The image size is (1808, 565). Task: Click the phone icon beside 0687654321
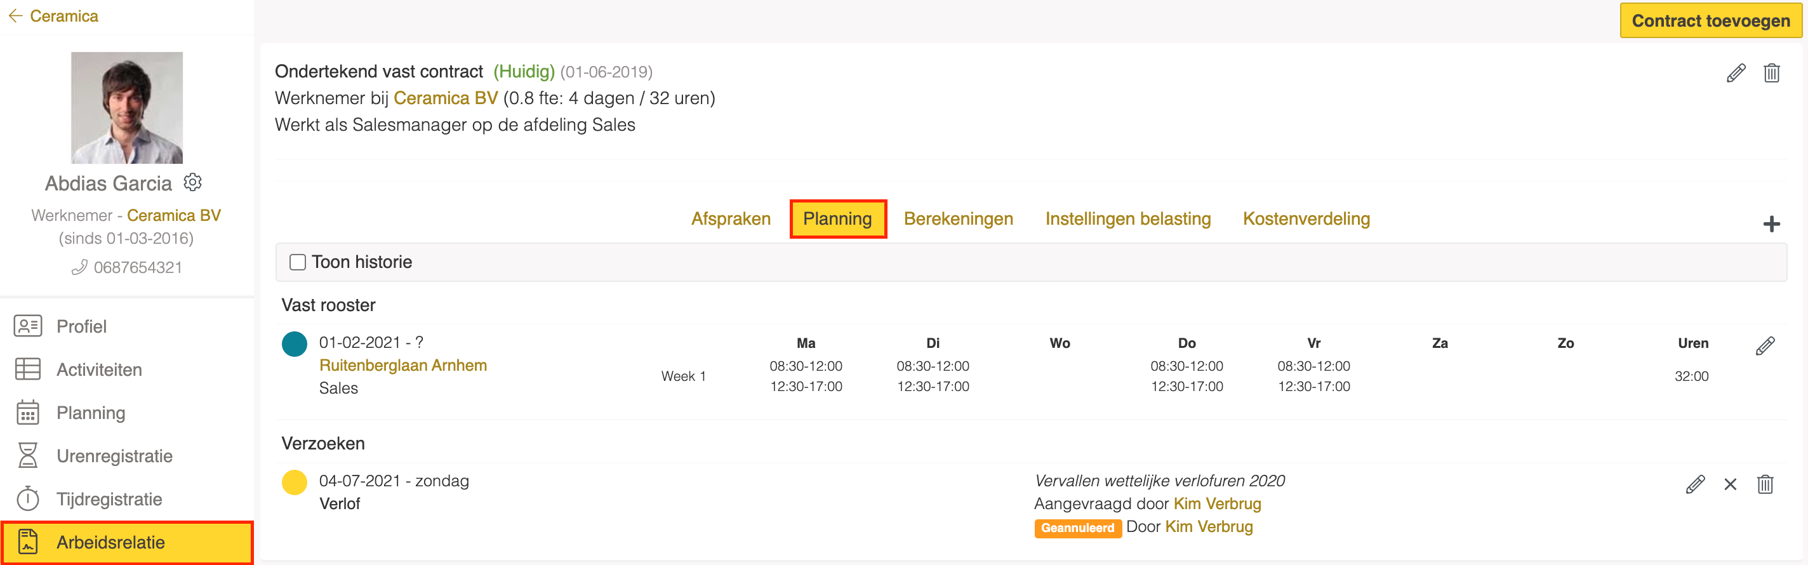pyautogui.click(x=79, y=267)
